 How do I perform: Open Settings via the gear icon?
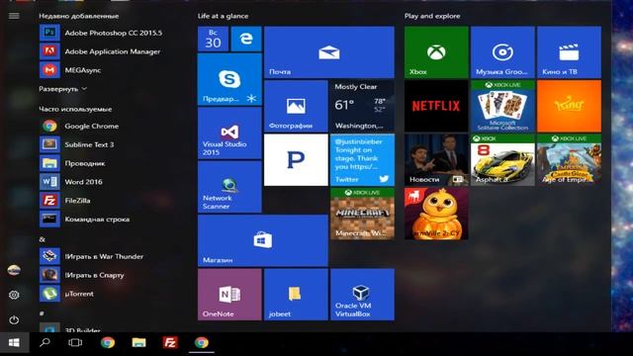tap(14, 295)
